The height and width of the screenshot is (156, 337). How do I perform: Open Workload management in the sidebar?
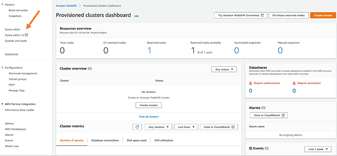(x=23, y=73)
